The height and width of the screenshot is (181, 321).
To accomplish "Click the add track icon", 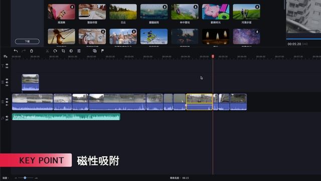I will tap(6, 56).
